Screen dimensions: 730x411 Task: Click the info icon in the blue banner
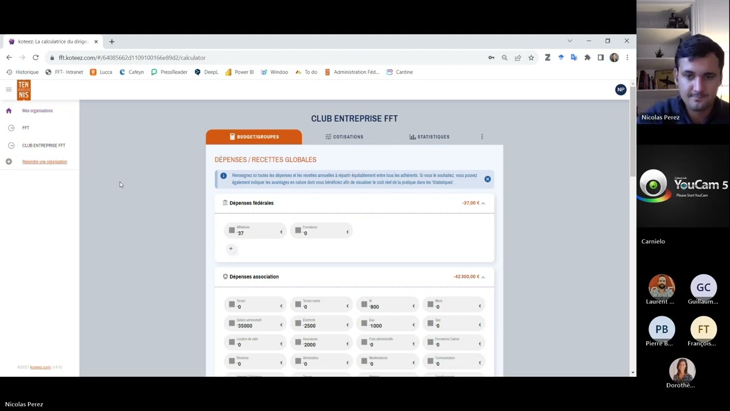pos(224,176)
